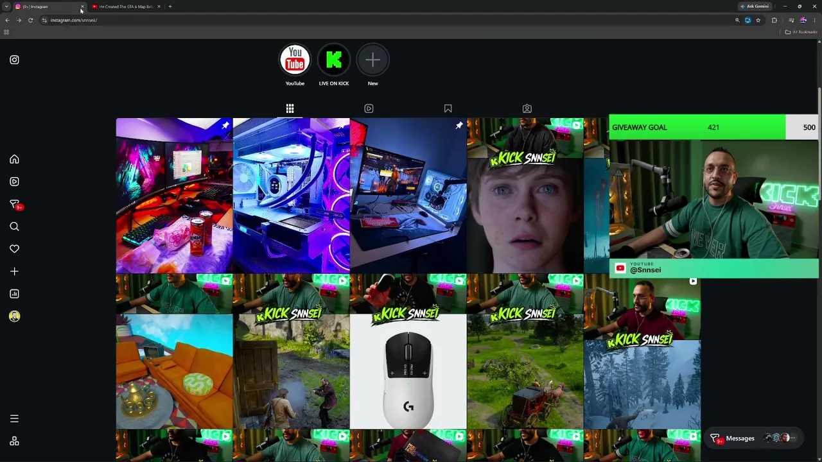Switch to the Tagged photos tab
Screen dimensions: 822x462
(x=527, y=109)
